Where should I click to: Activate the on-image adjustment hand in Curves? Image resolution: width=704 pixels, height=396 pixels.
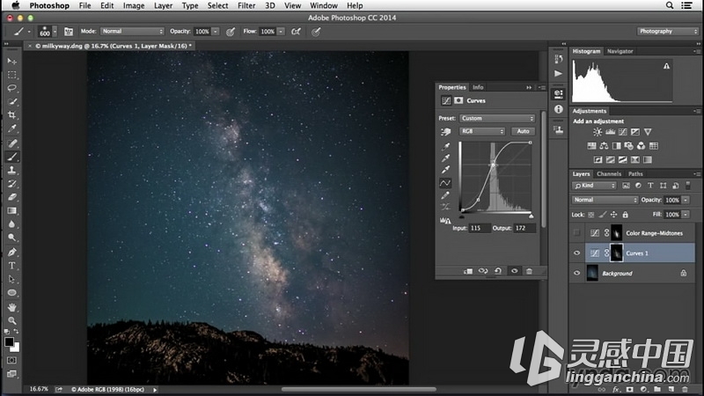pyautogui.click(x=445, y=131)
